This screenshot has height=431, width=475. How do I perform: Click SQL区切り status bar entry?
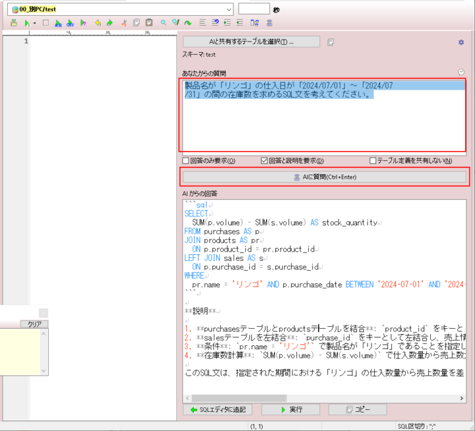point(416,426)
